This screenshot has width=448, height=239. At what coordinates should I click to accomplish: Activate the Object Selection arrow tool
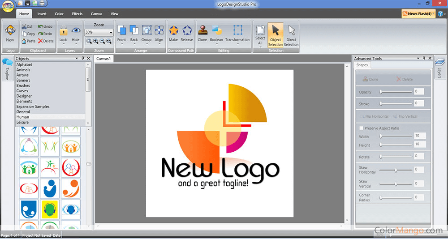(276, 35)
